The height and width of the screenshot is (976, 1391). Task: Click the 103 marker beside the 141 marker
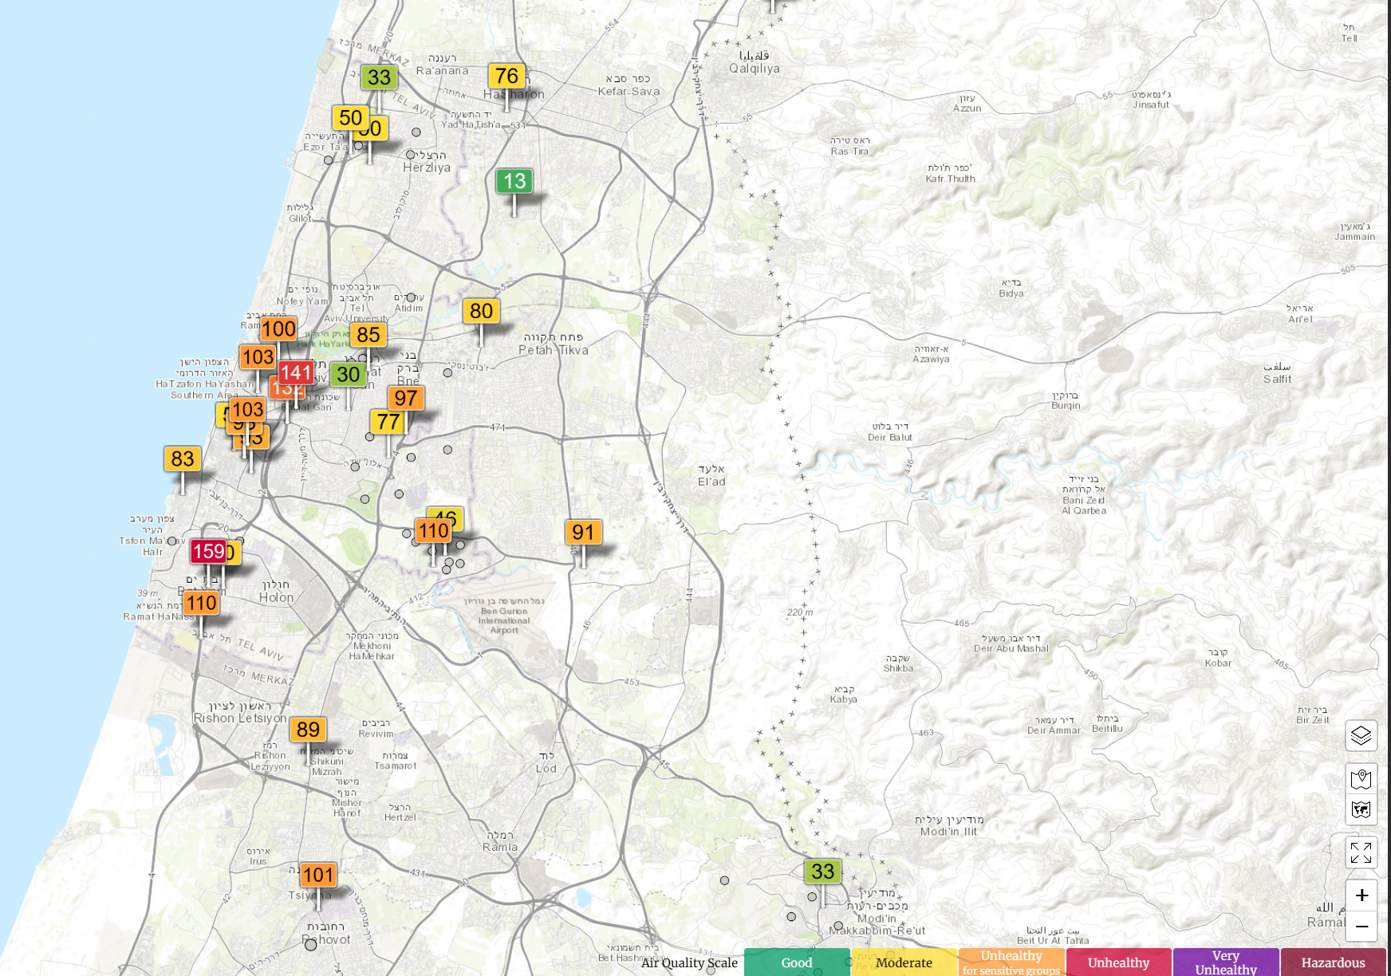point(258,357)
